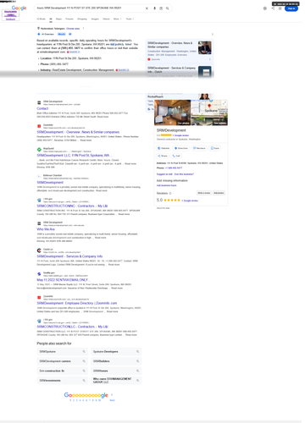
Task: Search related term SRM Builders
Action: [116, 361]
